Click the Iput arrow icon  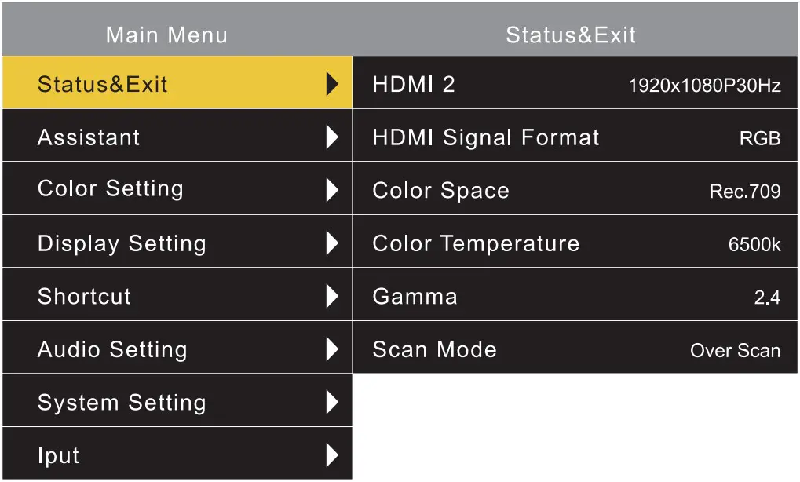[332, 455]
